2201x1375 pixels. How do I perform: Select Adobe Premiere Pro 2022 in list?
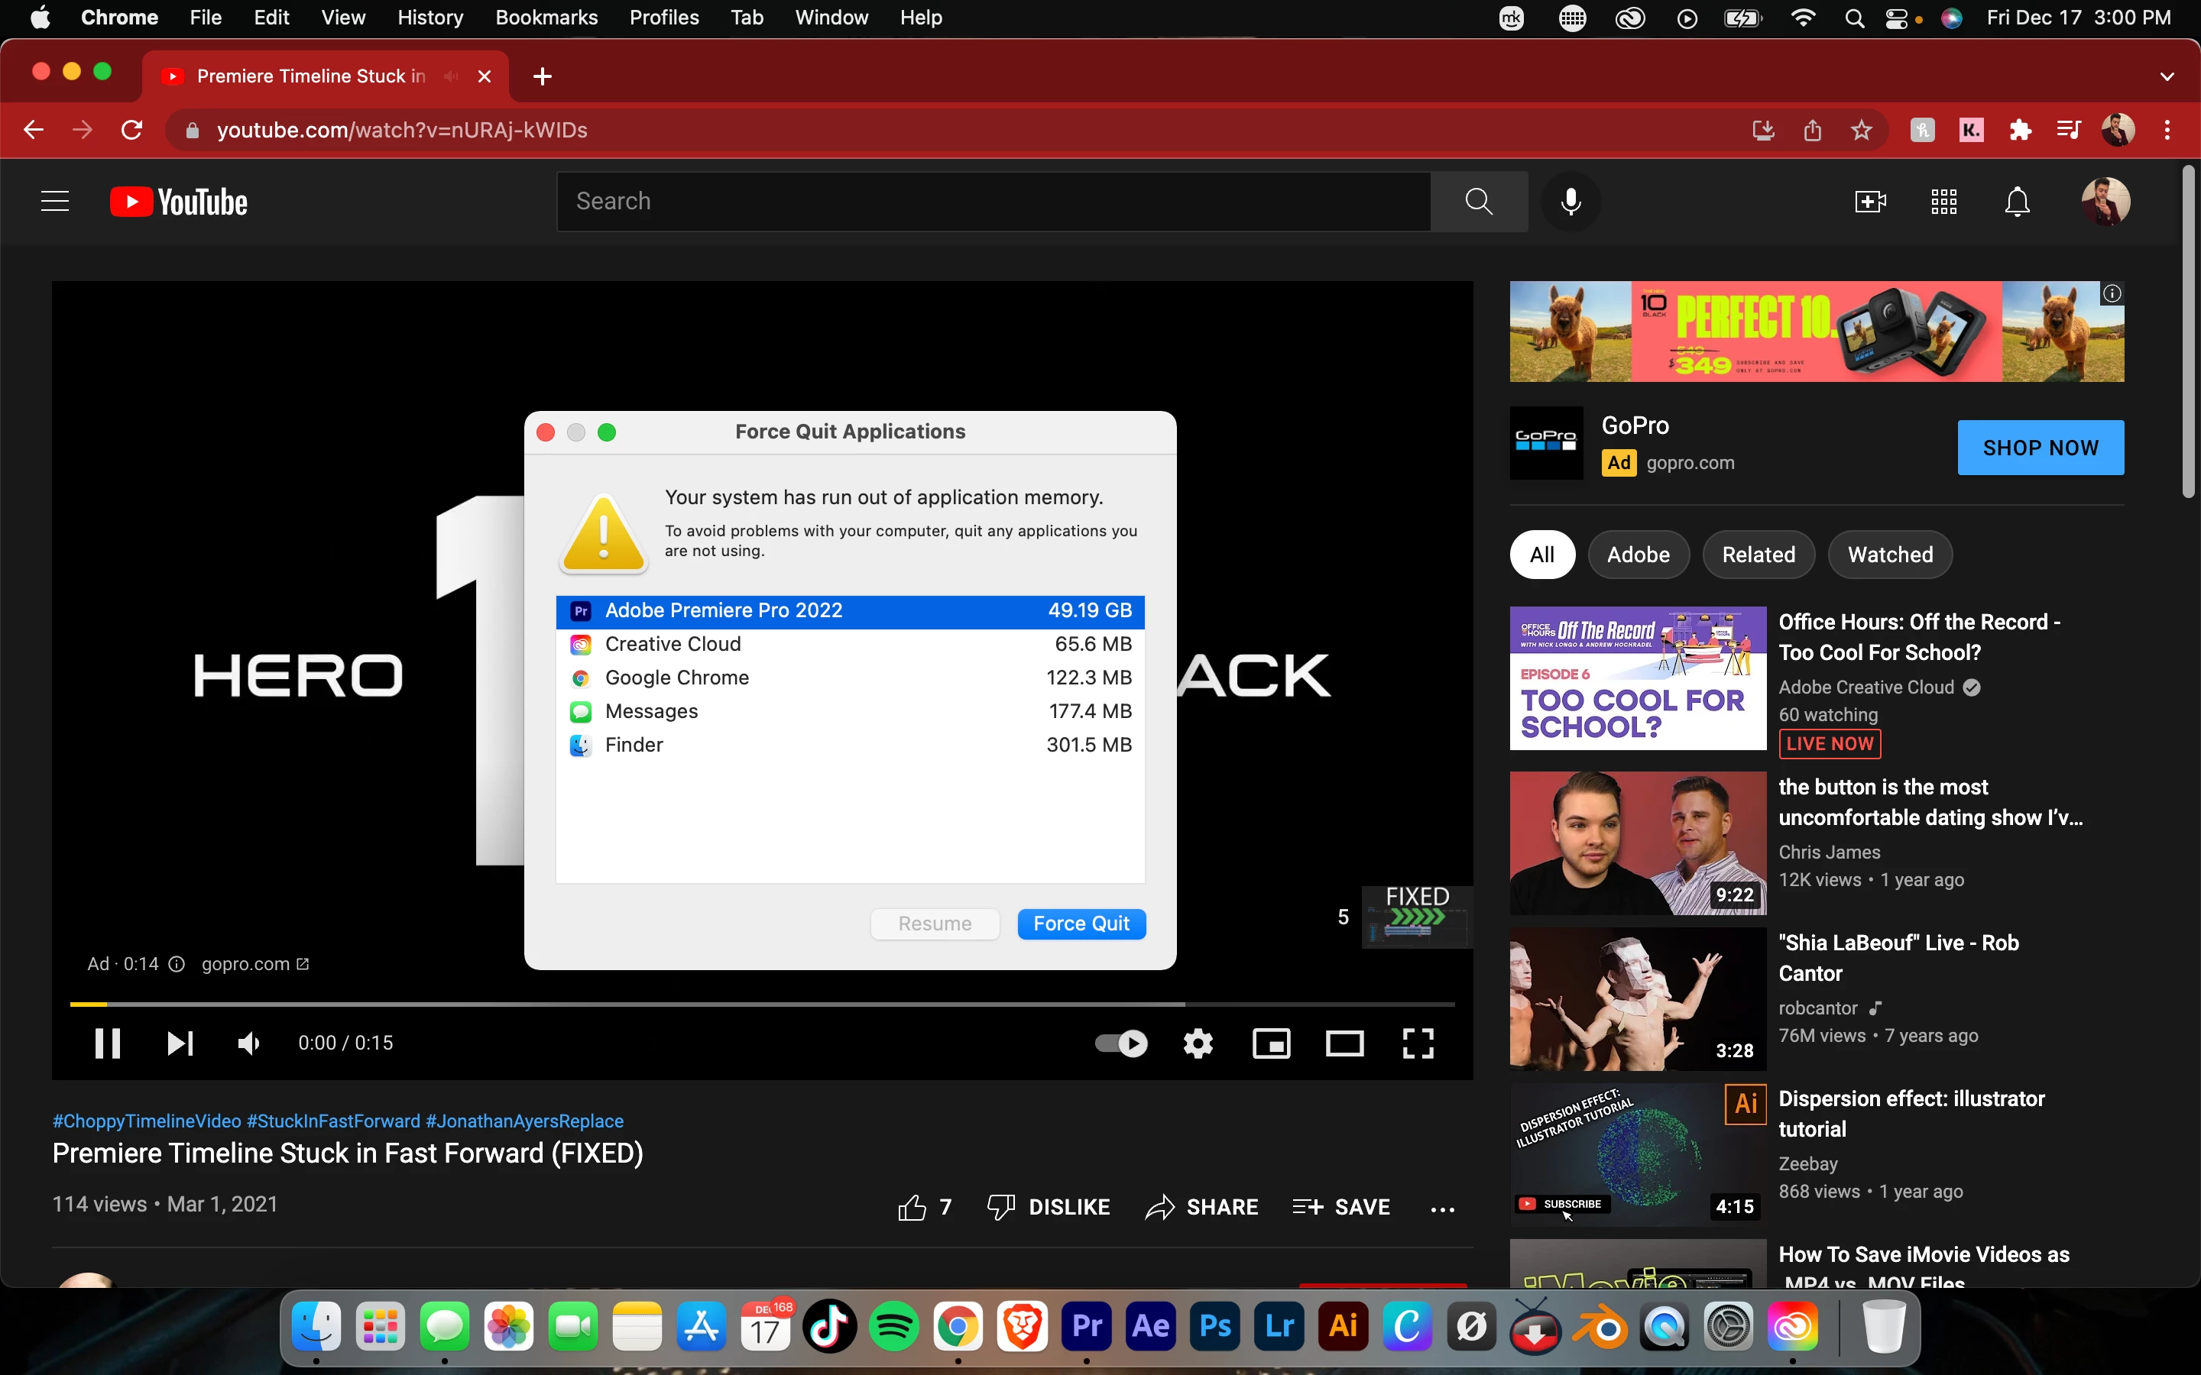tap(851, 611)
